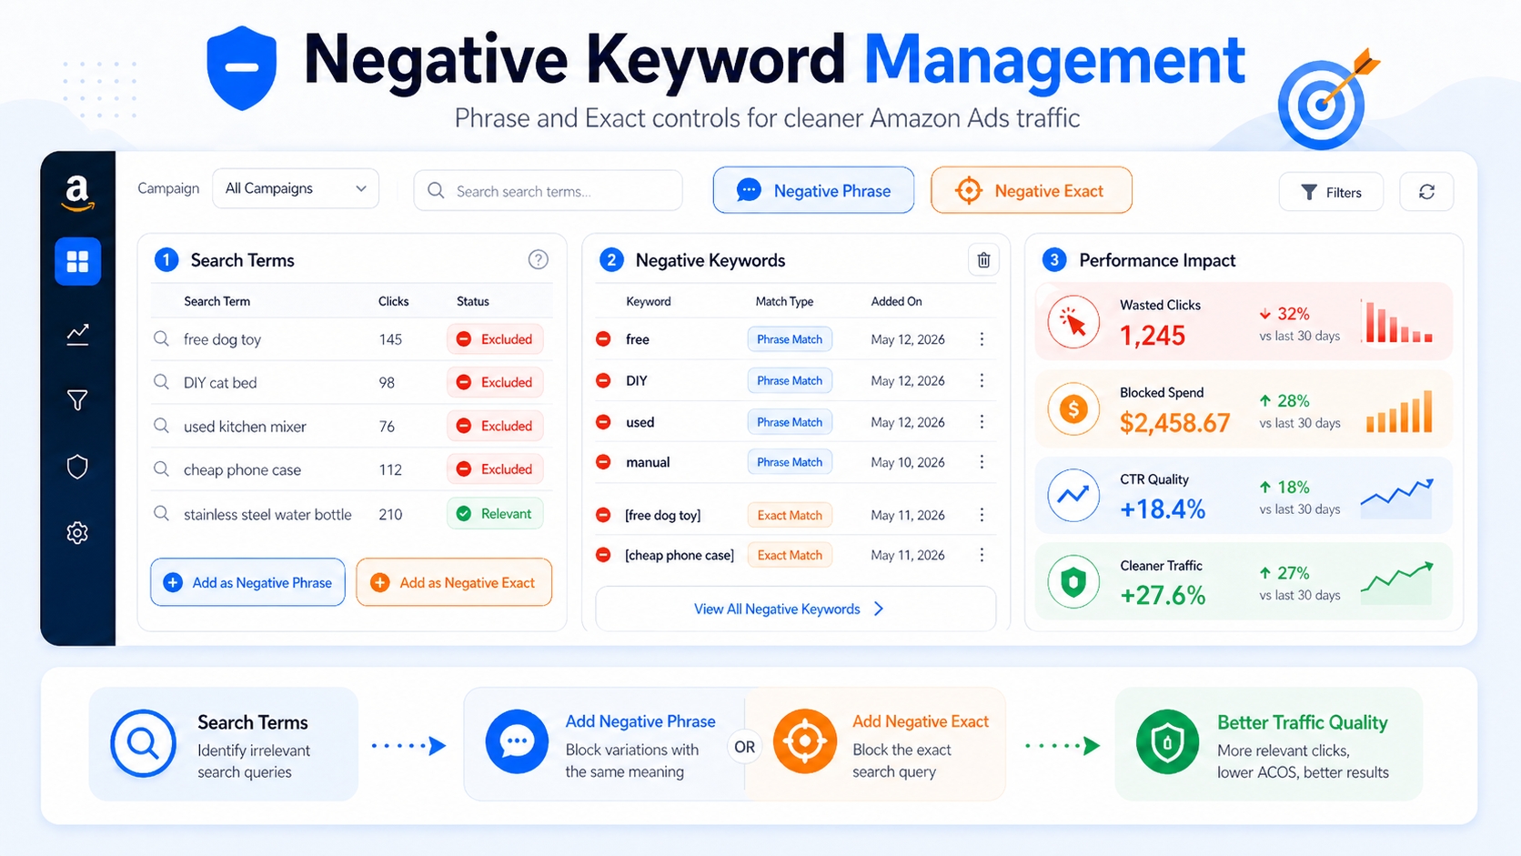This screenshot has height=856, width=1521.
Task: Open the three-dot menu for keyword free
Action: click(x=982, y=338)
